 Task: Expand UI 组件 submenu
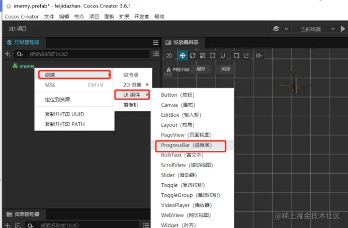click(133, 95)
